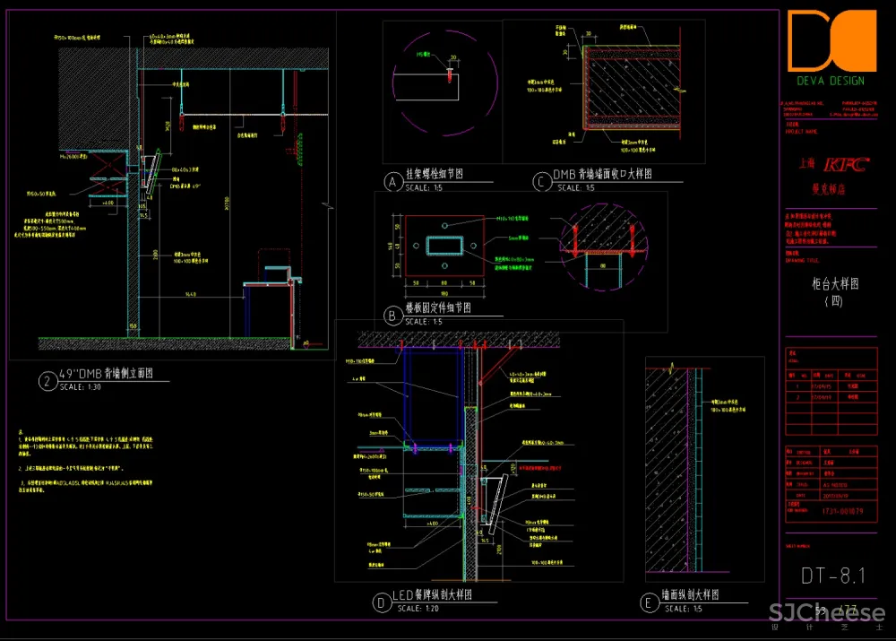
Task: Click the circled D detail marker
Action: click(381, 603)
